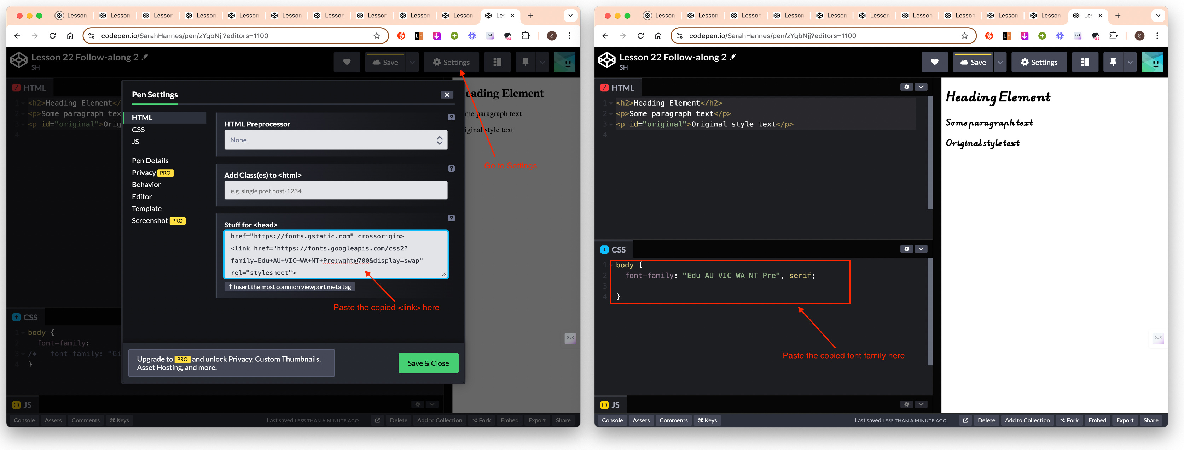
Task: Click Comments in the right window footer
Action: click(673, 420)
